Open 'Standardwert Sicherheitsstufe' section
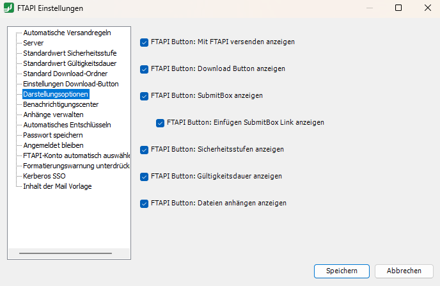 pyautogui.click(x=70, y=53)
